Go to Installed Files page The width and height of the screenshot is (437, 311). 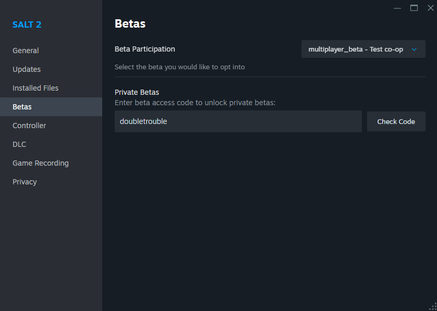tap(35, 88)
